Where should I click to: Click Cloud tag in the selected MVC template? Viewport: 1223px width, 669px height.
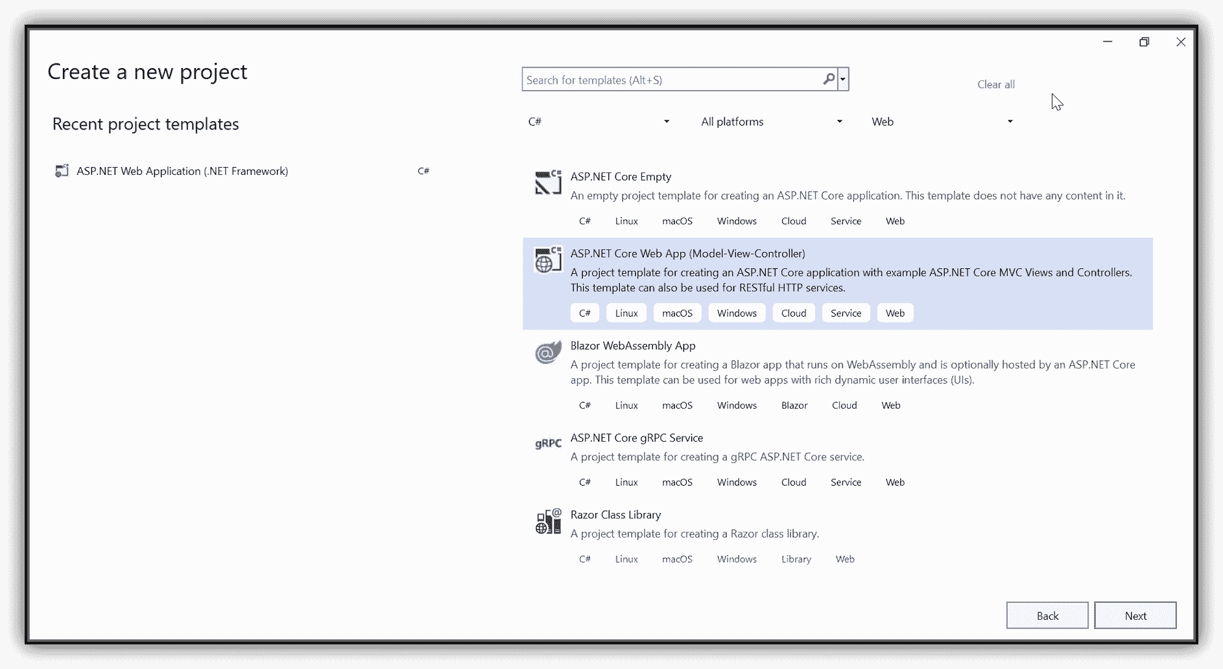click(x=794, y=313)
